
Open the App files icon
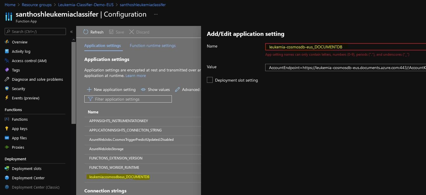click(7, 138)
